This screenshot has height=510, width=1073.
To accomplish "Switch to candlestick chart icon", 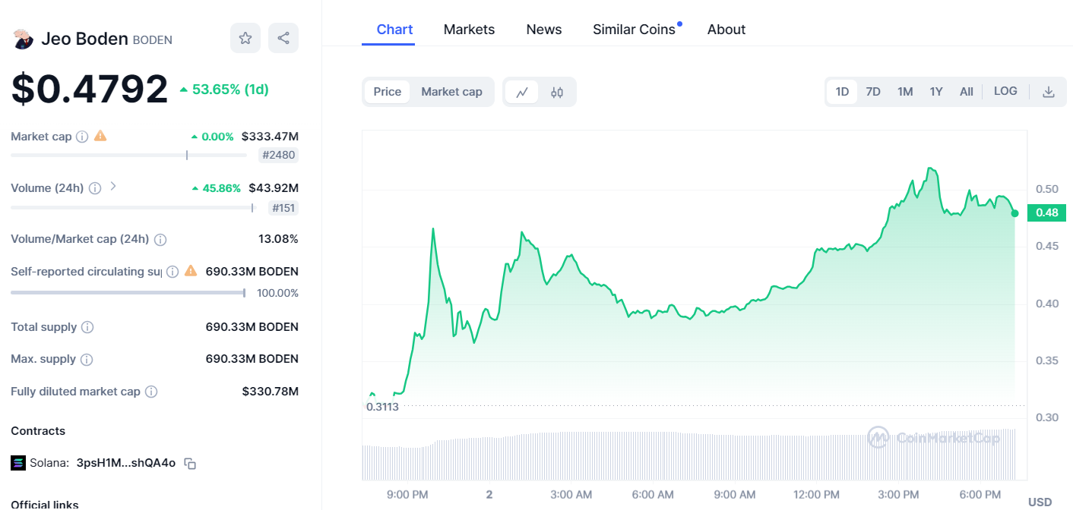I will (x=557, y=92).
